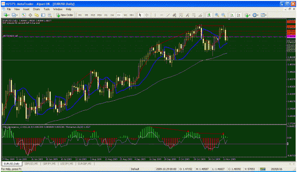Select the angle trendline tool
Image resolution: width=297 pixels, height=172 pixels.
click(200, 15)
